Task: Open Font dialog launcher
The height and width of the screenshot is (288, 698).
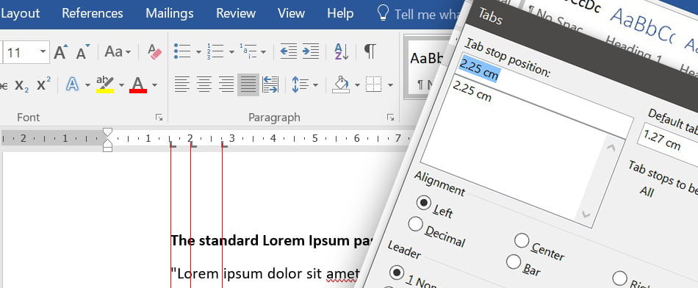Action: [x=159, y=118]
